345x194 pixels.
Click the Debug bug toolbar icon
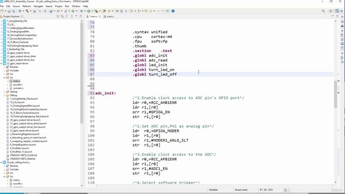pyautogui.click(x=81, y=11)
